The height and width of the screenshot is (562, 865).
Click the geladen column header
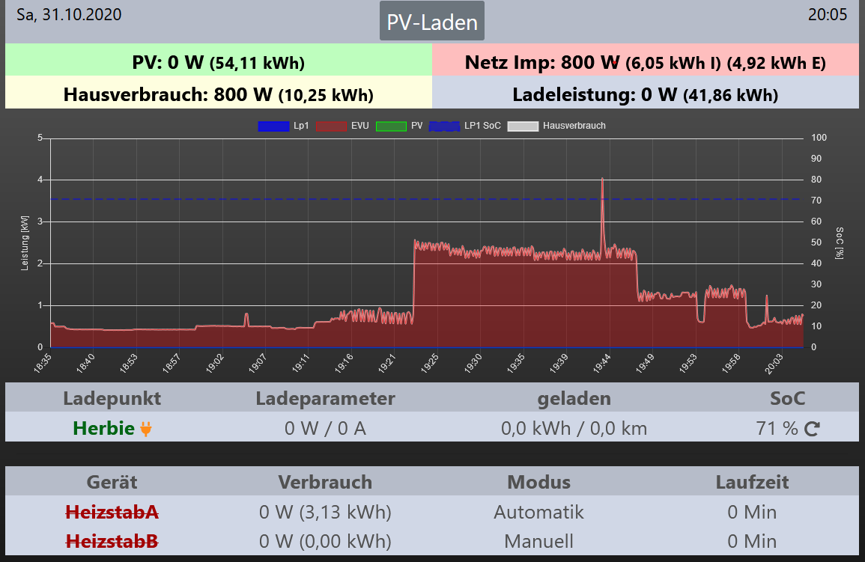pos(574,398)
